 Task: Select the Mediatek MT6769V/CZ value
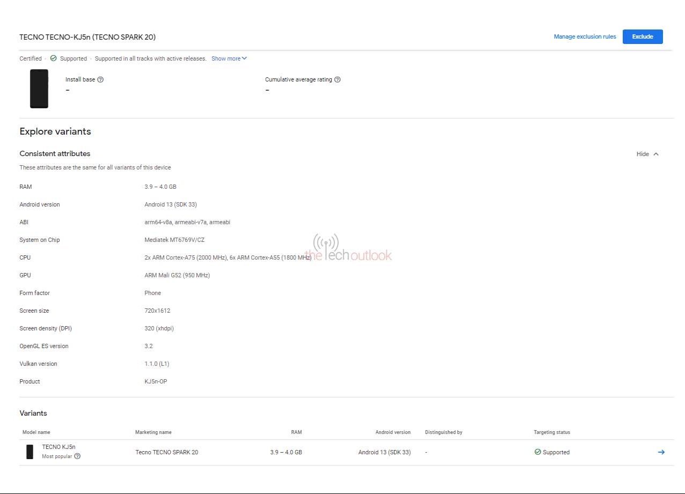[174, 240]
